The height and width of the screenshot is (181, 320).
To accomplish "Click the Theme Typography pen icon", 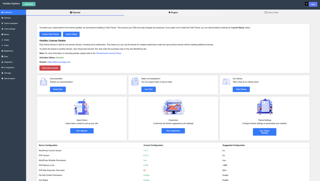I will (x=2, y=23).
